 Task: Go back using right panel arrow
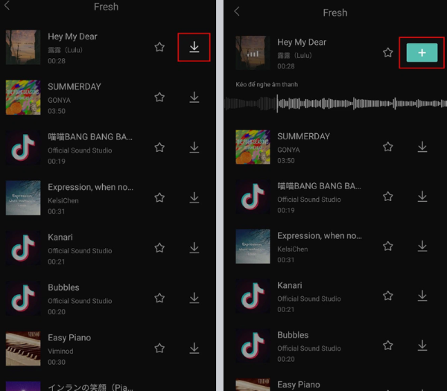tap(237, 11)
